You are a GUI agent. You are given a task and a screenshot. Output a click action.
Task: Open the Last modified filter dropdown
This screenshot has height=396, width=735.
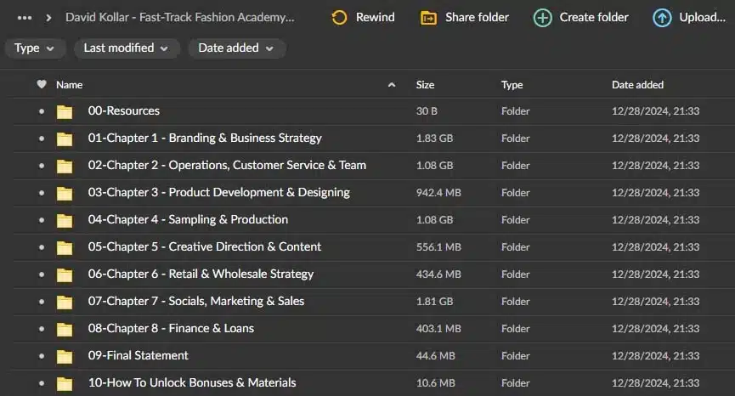pos(126,48)
